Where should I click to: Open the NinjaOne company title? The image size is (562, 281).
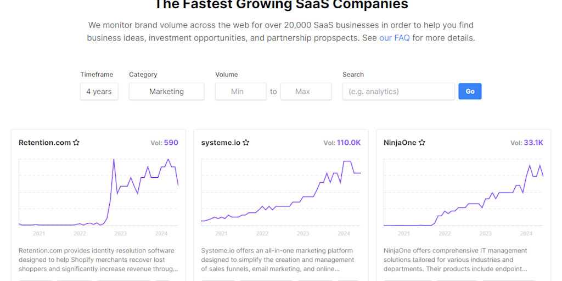coord(400,143)
